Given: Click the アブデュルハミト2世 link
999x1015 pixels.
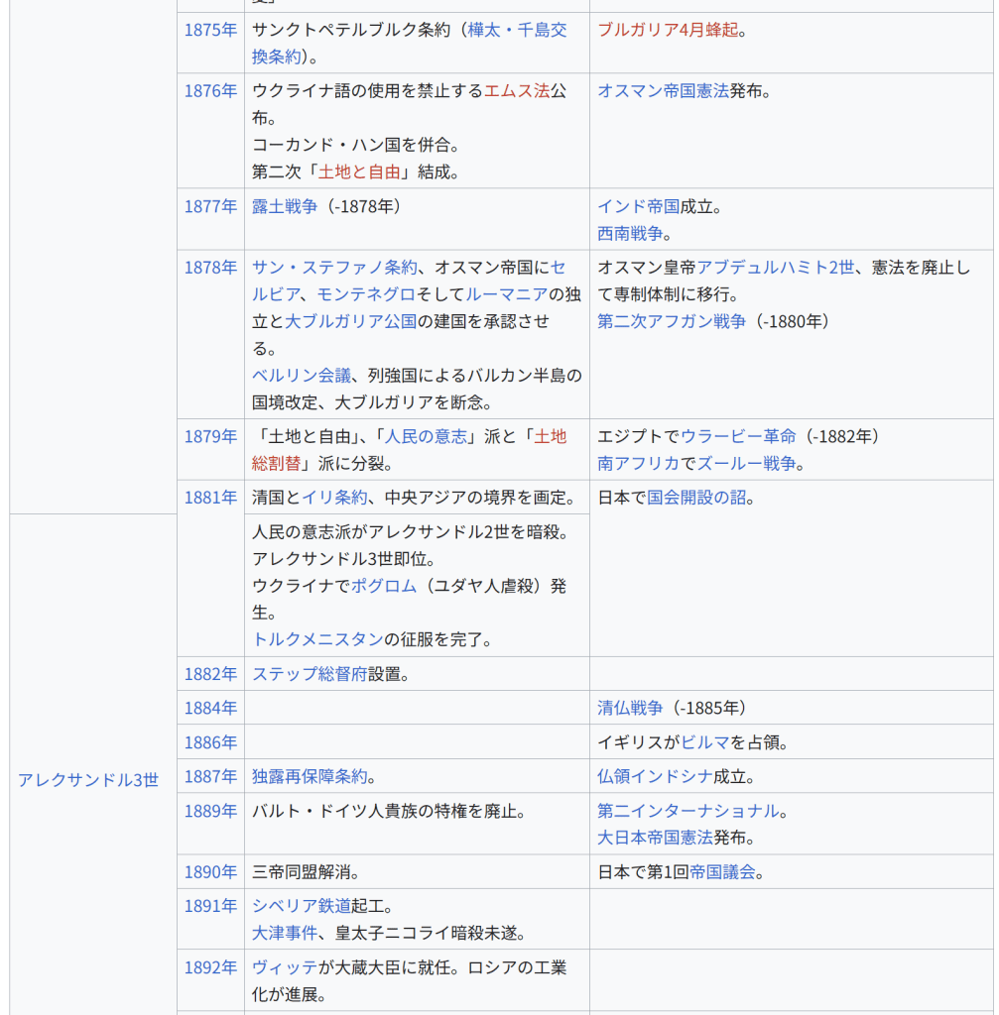Looking at the screenshot, I should click(775, 268).
